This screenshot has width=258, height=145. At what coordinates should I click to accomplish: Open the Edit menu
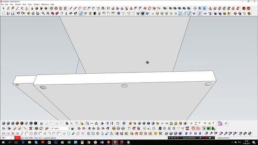tap(6, 4)
